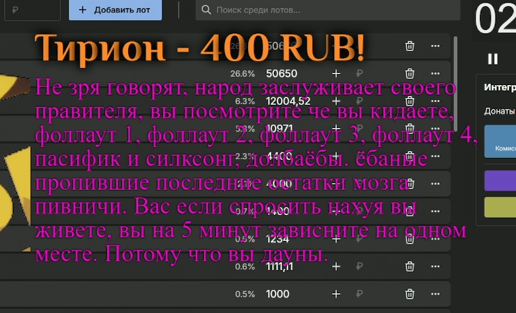This screenshot has width=516, height=313.
Task: Delete the topmost lot with its trash icon
Action: tap(410, 46)
